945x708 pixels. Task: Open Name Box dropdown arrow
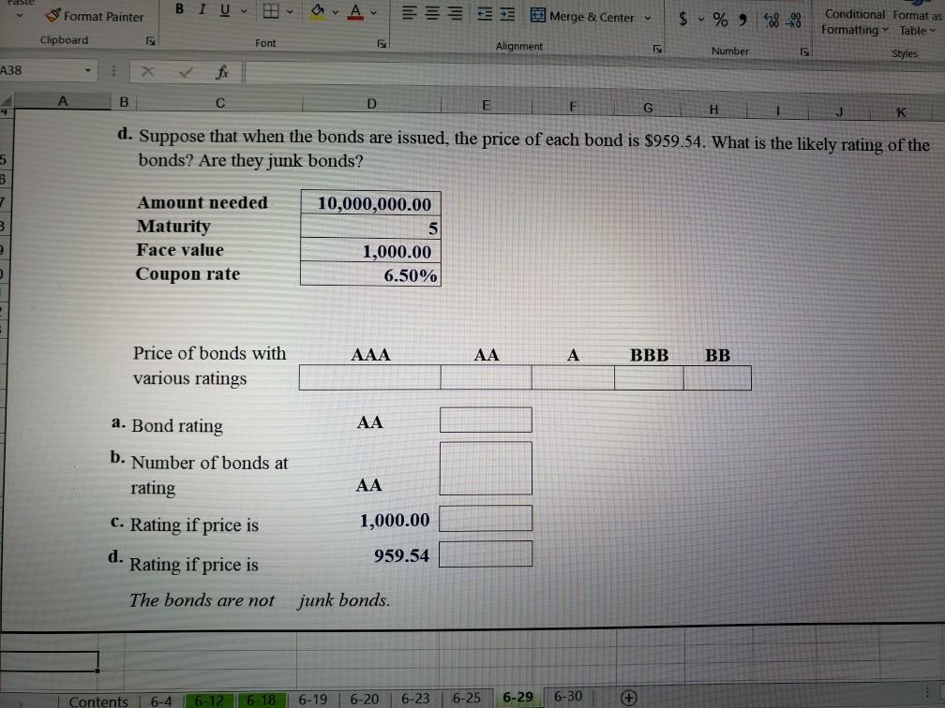tap(88, 70)
